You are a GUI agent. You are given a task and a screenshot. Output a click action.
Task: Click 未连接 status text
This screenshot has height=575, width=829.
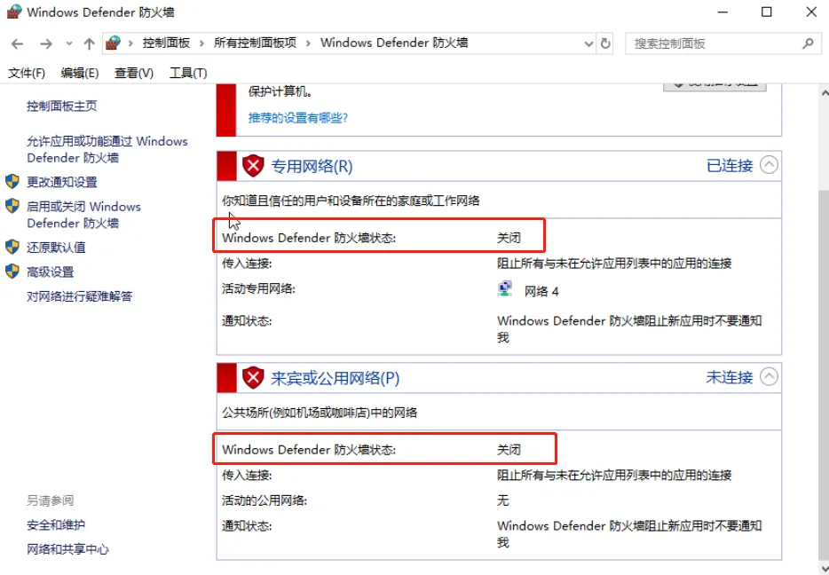pyautogui.click(x=730, y=377)
